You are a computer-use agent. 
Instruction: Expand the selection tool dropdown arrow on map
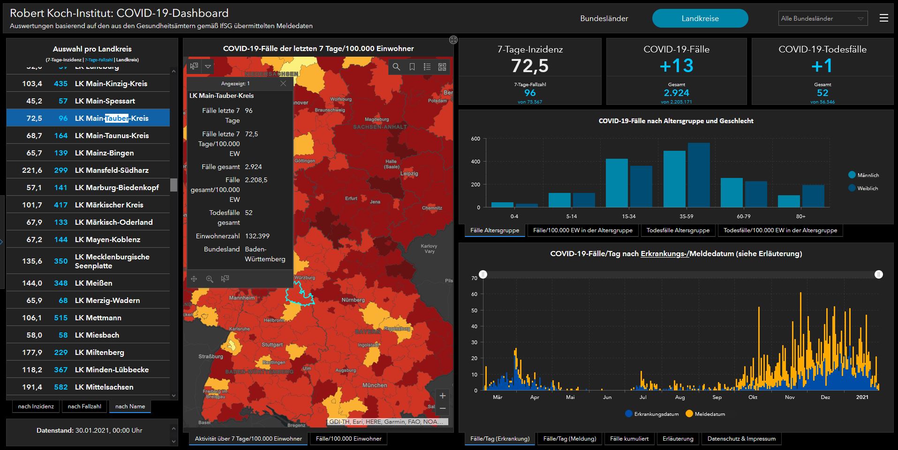click(208, 66)
